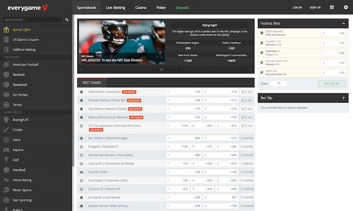
Task: Bet Washington Commanders at +6600
Action: [x=231, y=61]
